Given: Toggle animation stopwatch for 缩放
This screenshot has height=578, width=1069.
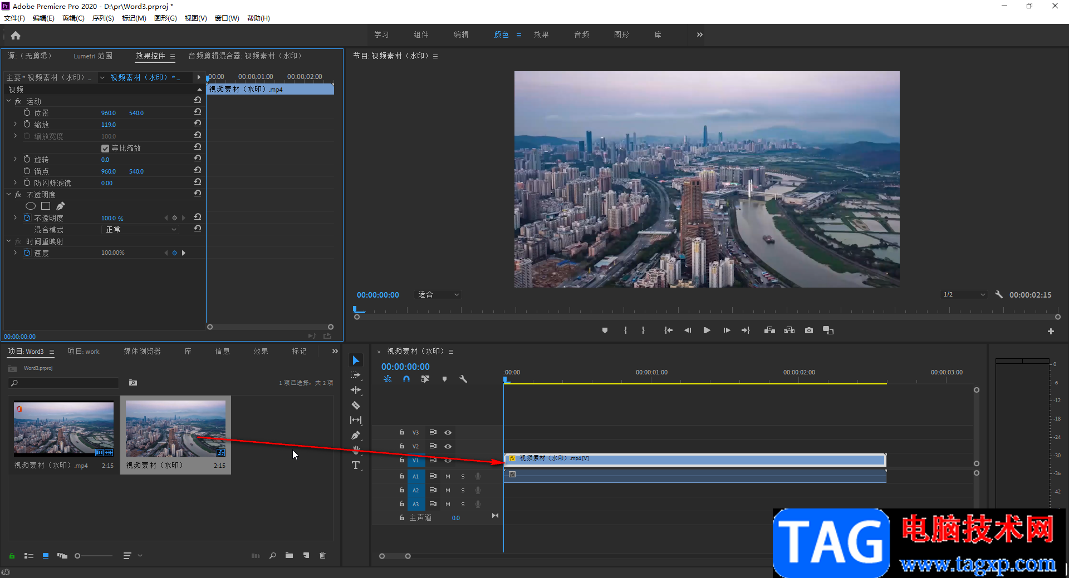Looking at the screenshot, I should pos(27,124).
